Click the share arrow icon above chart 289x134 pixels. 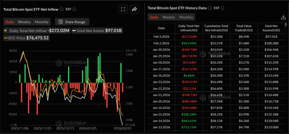(x=134, y=9)
